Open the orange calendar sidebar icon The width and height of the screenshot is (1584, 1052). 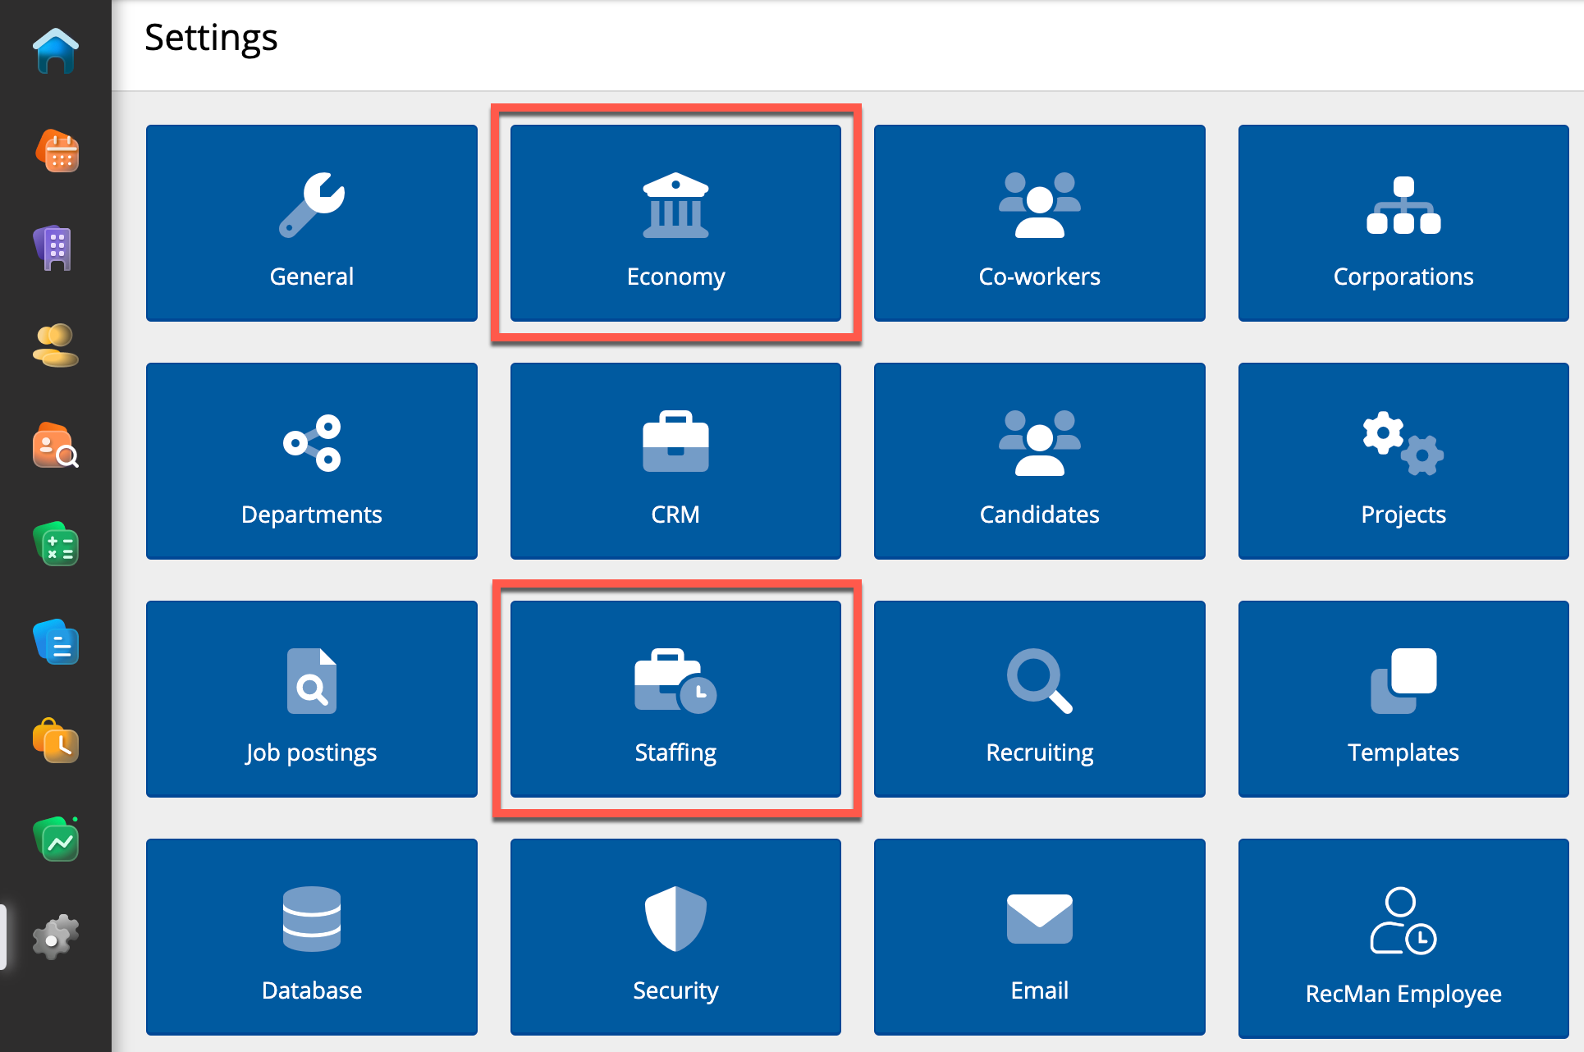56,151
